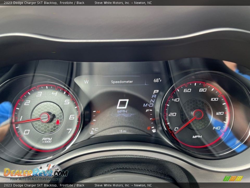This screenshot has width=250, height=188.
Task: Tap the '6' on the tachometer dial
Action: (x=72, y=117)
